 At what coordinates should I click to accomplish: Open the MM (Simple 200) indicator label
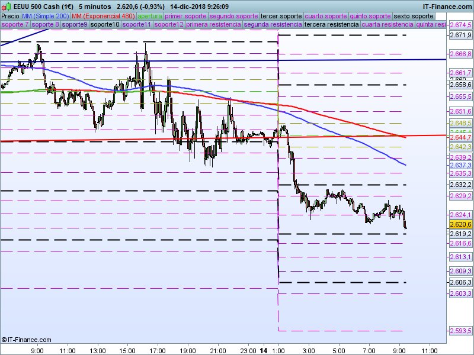click(46, 17)
